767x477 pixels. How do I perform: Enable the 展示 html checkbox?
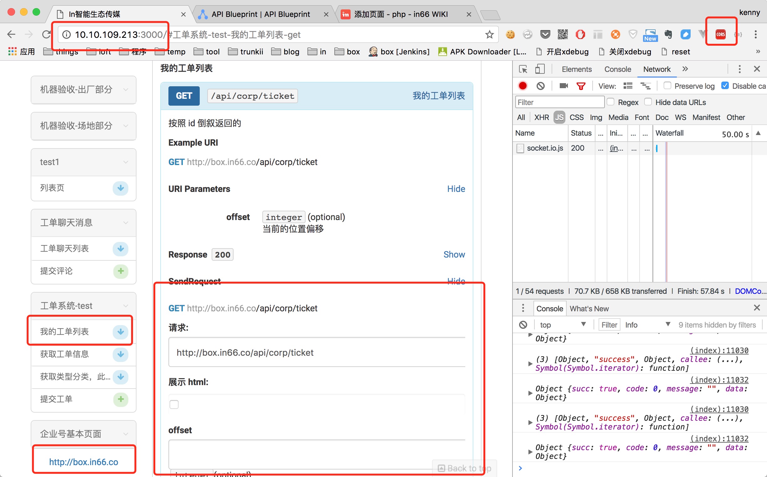174,403
